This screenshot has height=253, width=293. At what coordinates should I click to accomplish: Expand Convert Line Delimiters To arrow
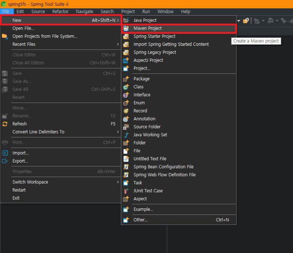pos(118,132)
